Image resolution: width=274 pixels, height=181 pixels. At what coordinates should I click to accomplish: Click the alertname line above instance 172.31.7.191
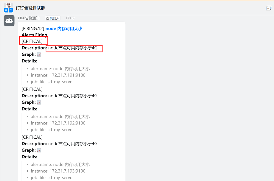click(x=60, y=69)
